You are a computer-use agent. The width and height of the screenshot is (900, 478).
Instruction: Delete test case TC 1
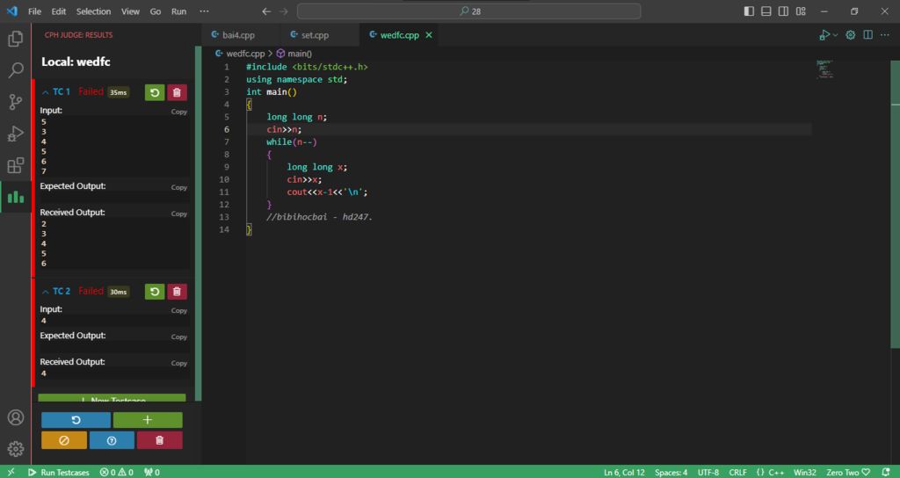point(177,92)
